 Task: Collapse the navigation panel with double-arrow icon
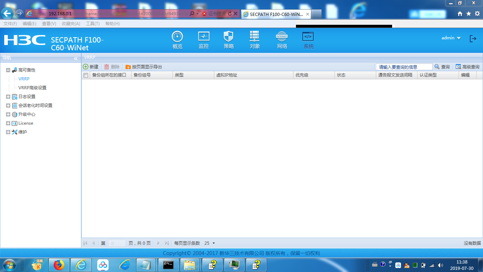76,58
